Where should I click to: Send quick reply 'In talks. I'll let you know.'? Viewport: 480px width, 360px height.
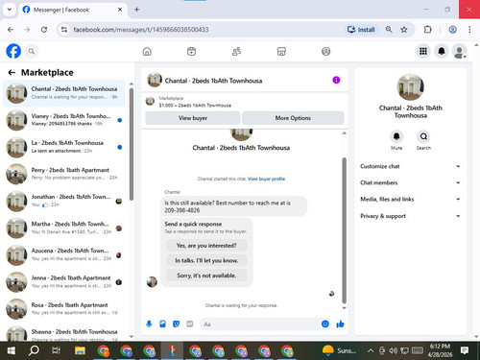pyautogui.click(x=206, y=260)
